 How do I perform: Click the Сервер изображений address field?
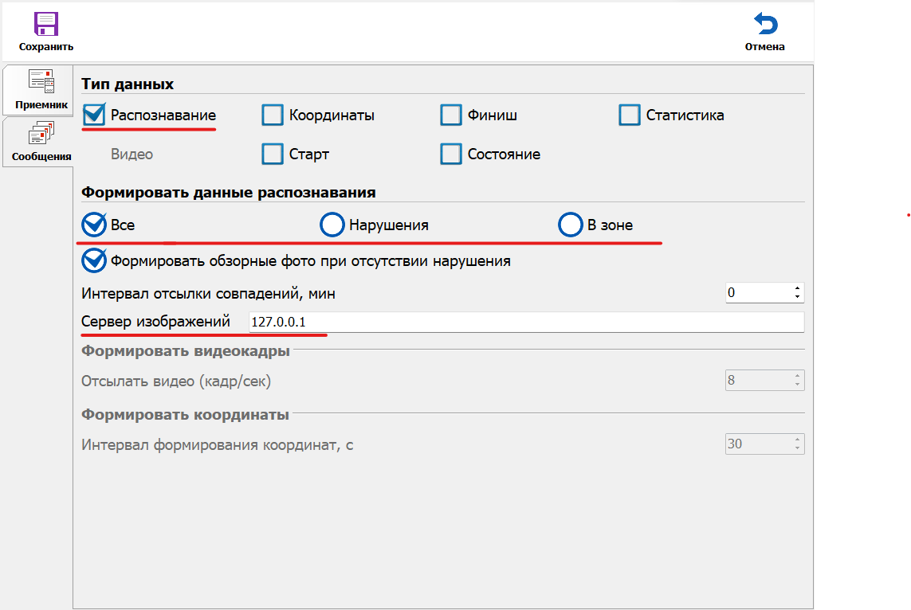click(524, 323)
